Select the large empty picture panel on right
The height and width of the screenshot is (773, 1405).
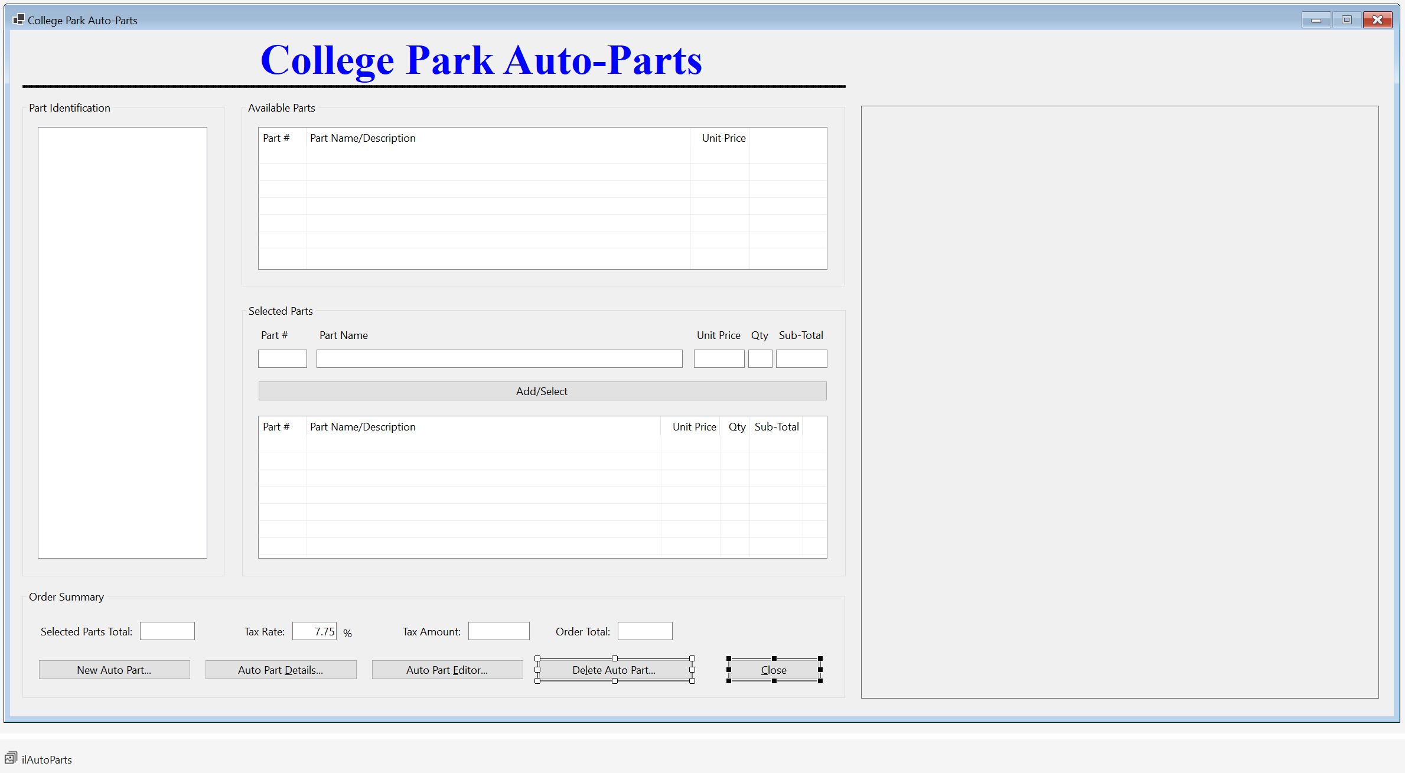click(1120, 402)
